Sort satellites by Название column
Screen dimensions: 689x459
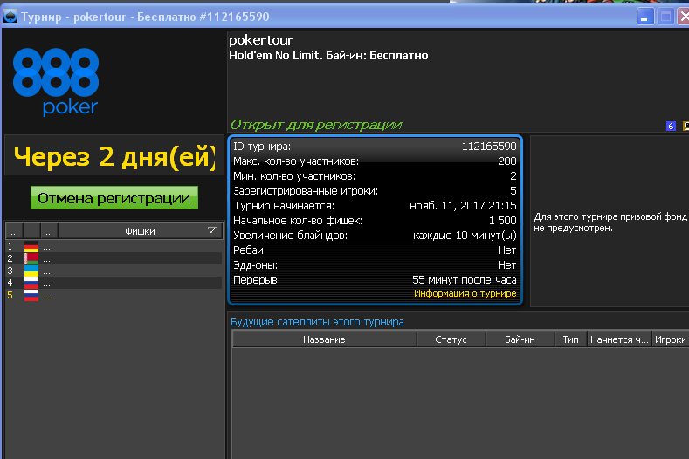pyautogui.click(x=324, y=339)
